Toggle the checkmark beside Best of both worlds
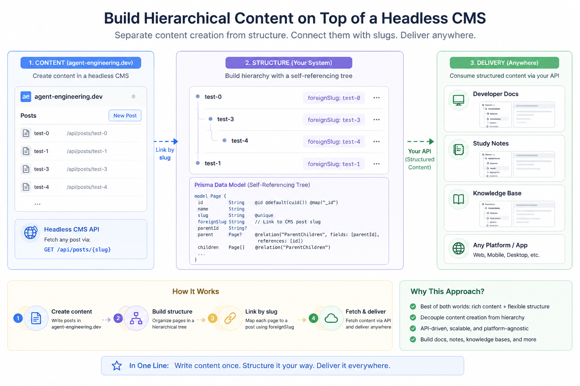 [413, 306]
